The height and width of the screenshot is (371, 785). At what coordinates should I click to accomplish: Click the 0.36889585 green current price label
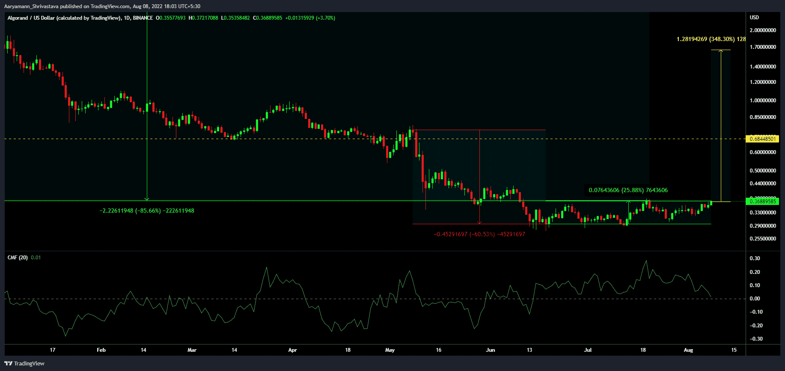click(x=762, y=201)
